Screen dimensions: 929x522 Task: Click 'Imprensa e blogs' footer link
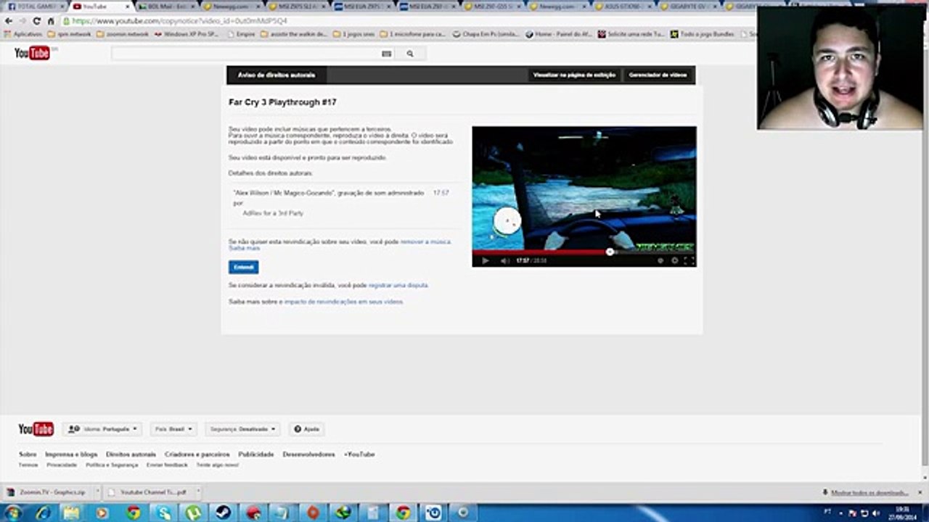point(71,455)
